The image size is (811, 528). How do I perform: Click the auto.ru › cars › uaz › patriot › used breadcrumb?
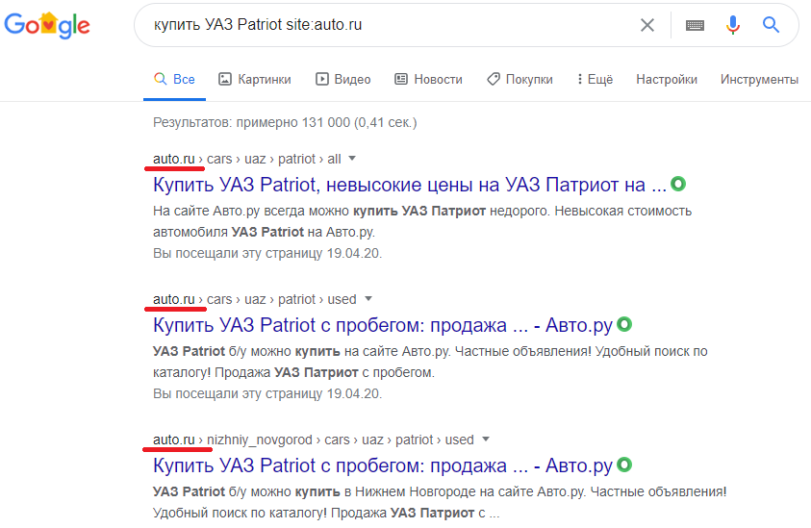[x=255, y=299]
